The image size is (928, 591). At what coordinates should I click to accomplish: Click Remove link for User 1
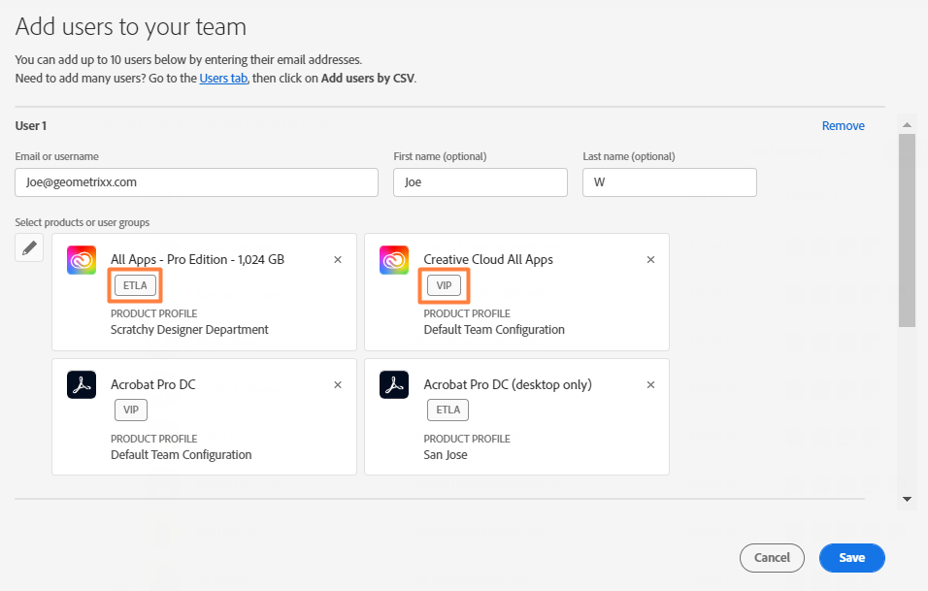[843, 126]
